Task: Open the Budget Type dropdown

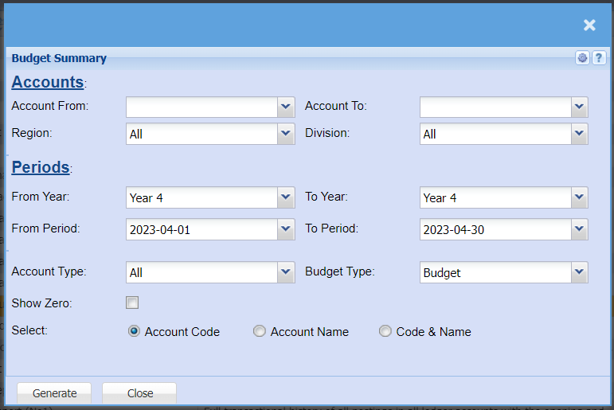Action: pyautogui.click(x=579, y=272)
